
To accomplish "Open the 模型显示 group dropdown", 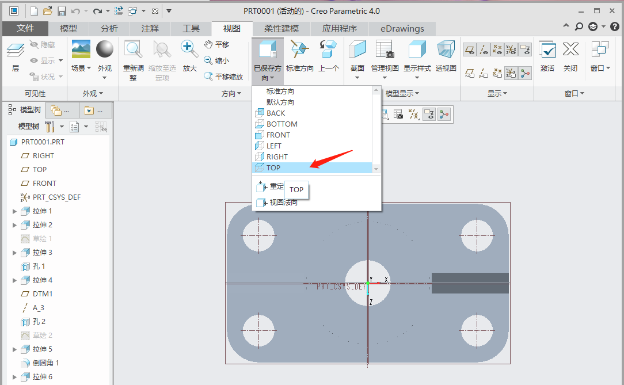I will point(402,93).
